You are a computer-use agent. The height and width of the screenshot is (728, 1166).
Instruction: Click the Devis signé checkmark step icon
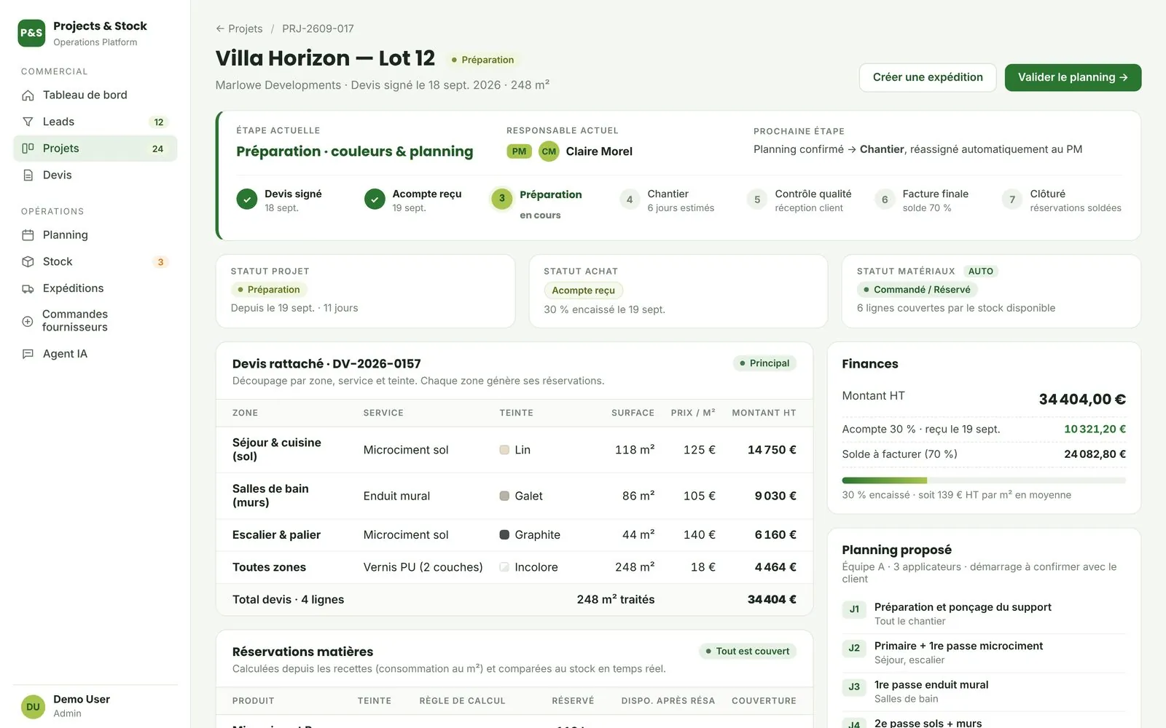pos(247,199)
